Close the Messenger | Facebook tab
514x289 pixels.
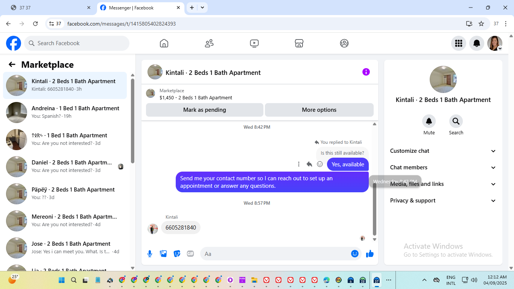pyautogui.click(x=179, y=8)
